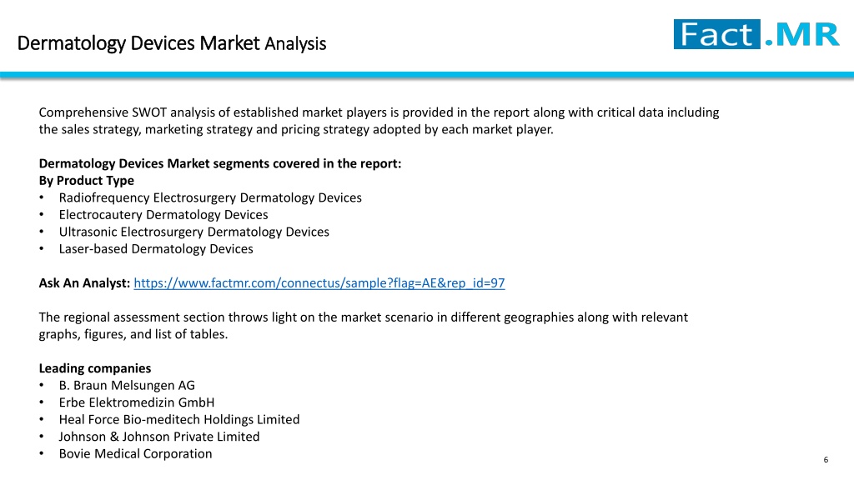Click the Ask An Analyst label
Image resolution: width=854 pixels, height=480 pixels.
(84, 283)
